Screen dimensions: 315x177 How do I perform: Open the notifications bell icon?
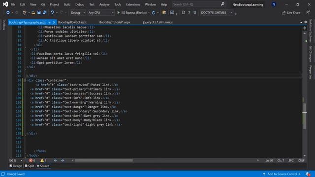pyautogui.click(x=308, y=174)
